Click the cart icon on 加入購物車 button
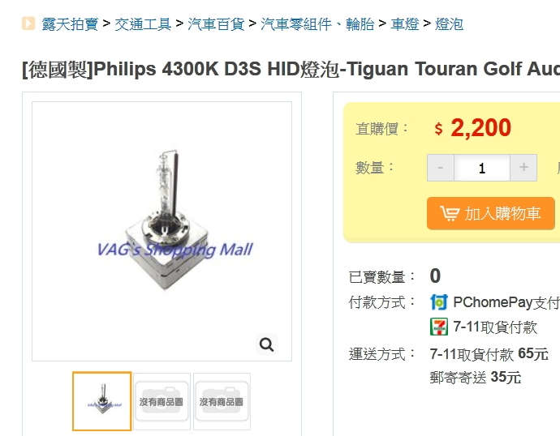The height and width of the screenshot is (436, 560). [x=450, y=214]
